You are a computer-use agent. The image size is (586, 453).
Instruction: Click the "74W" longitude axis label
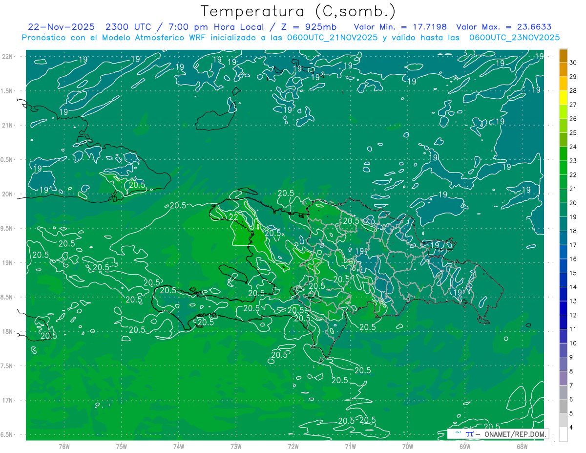(179, 446)
